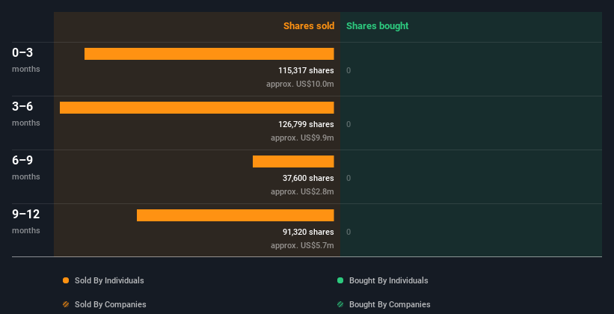Viewport: 614px width, 314px height.
Task: Click shares bought 0 in 6–9 months row
Action: point(349,178)
